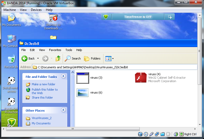Click the Up folder toolbar icon
Viewport: 204px width, 139px height.
coord(58,58)
